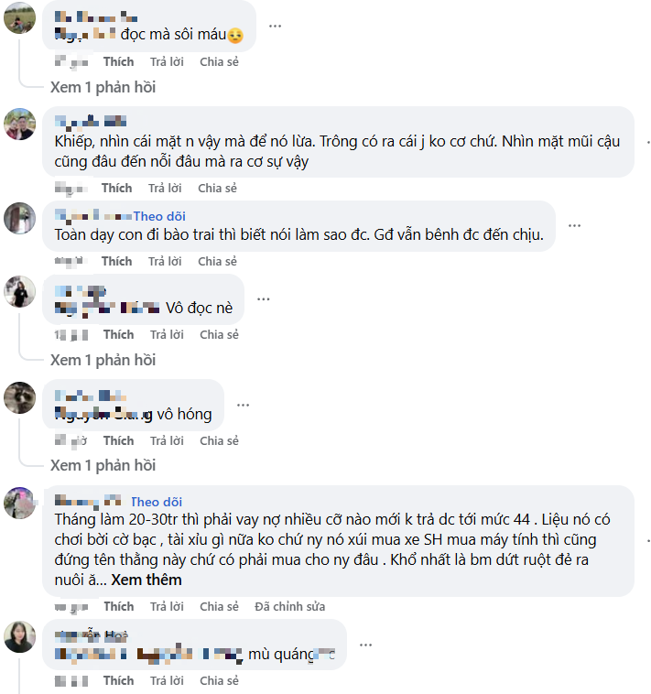Show the 1 reply under "Vô đọc nè"

[103, 360]
